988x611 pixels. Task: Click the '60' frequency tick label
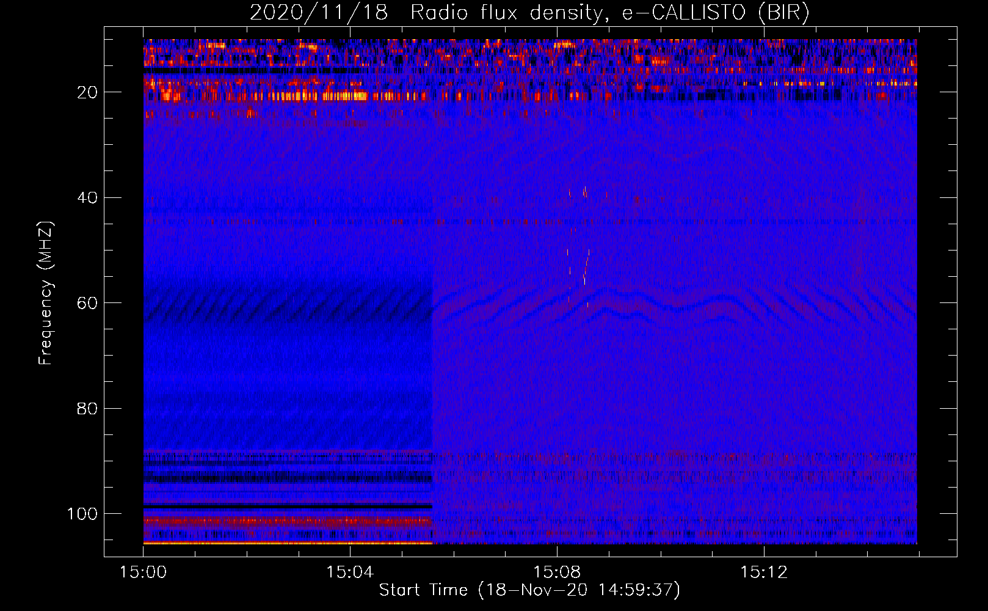pyautogui.click(x=87, y=304)
